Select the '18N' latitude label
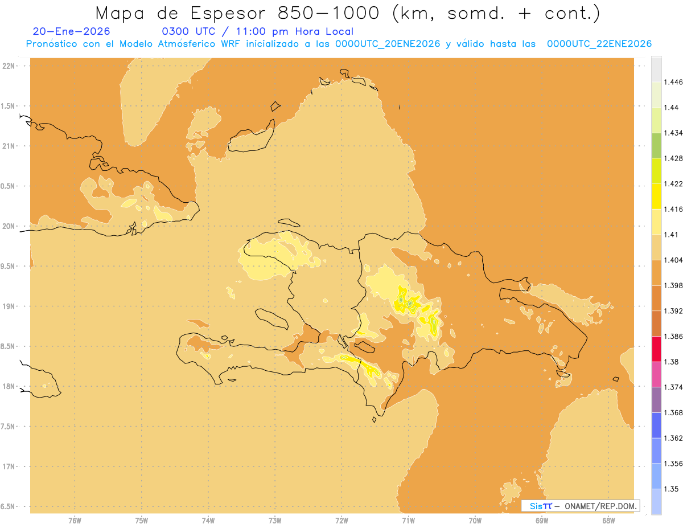Viewport: 683px width, 528px height. [x=10, y=387]
